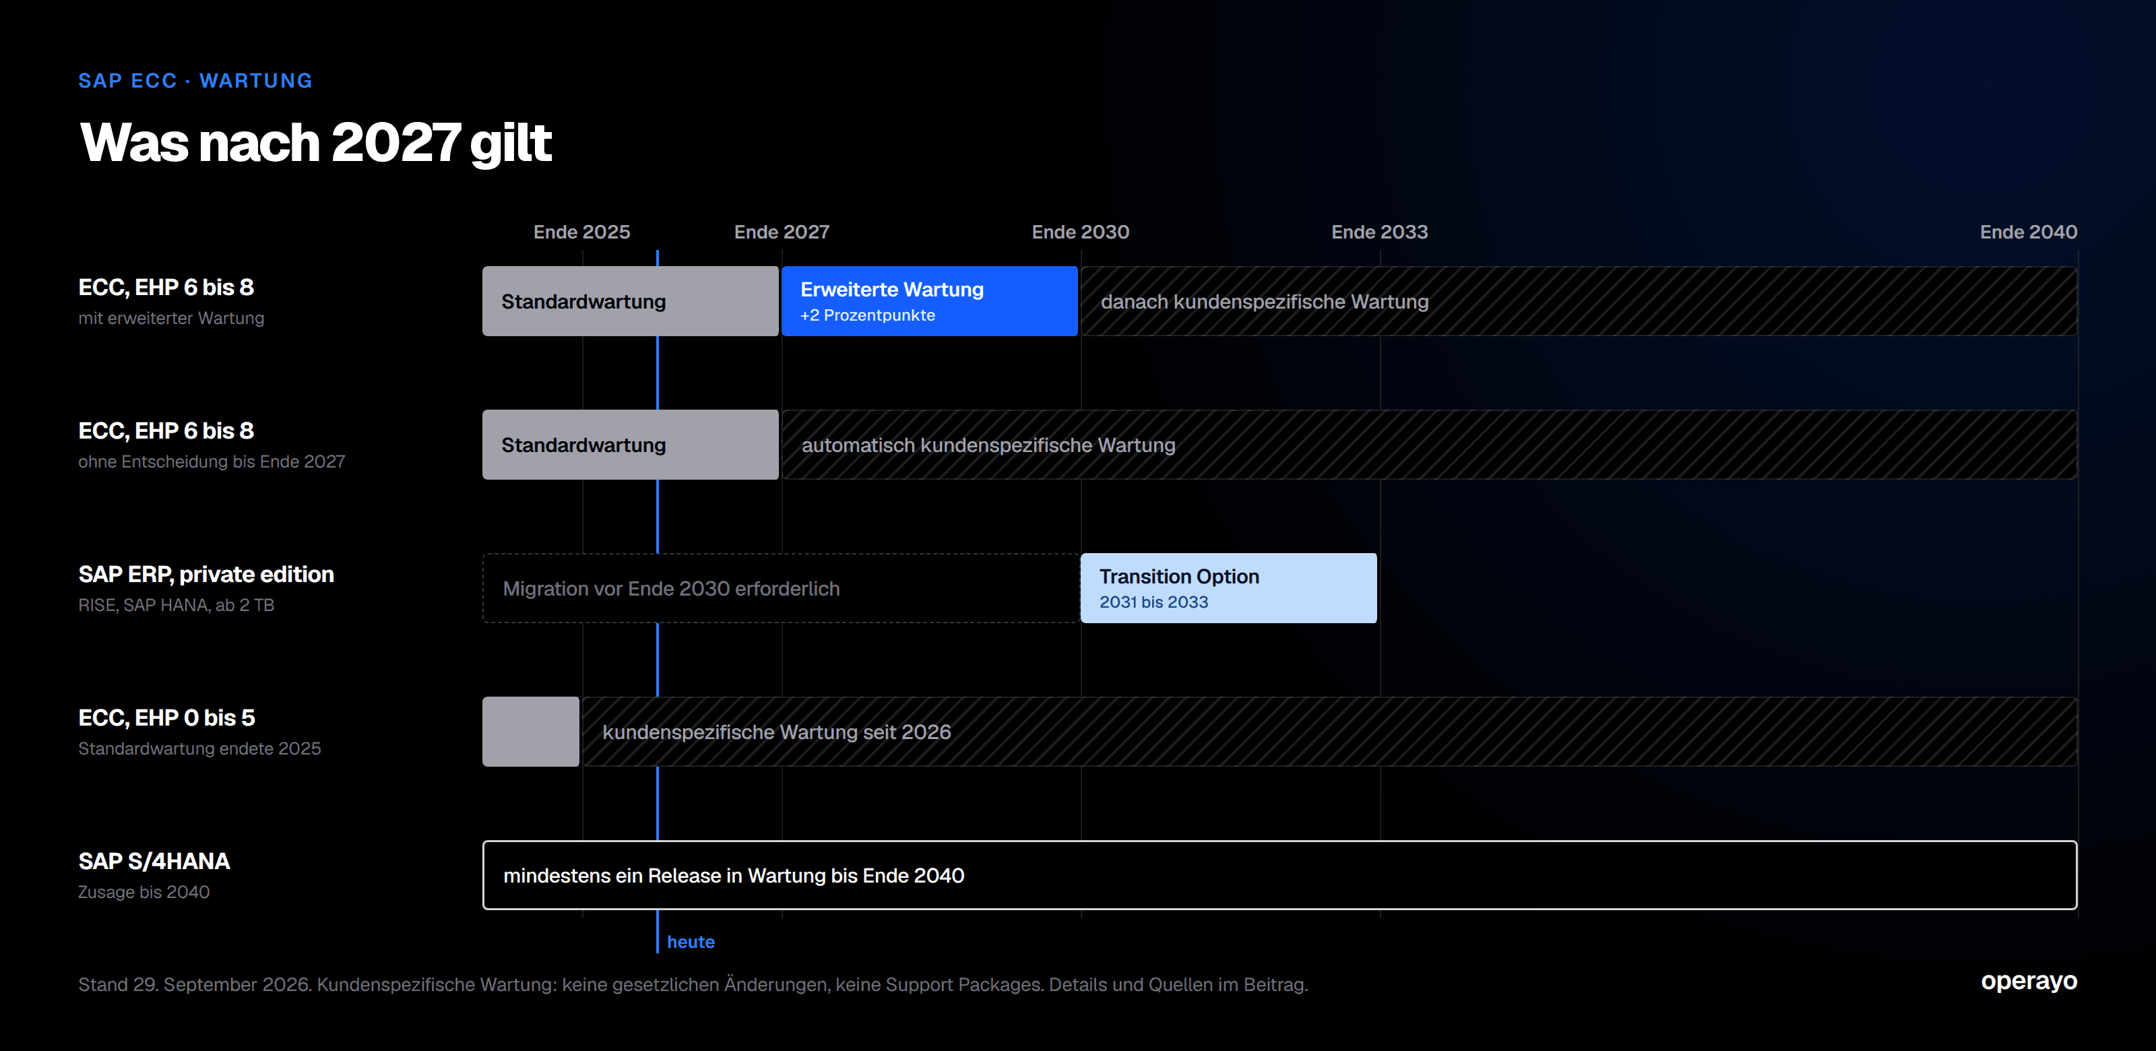Viewport: 2156px width, 1051px height.
Task: Pick the "Ende 2033" axis label
Action: (1379, 232)
